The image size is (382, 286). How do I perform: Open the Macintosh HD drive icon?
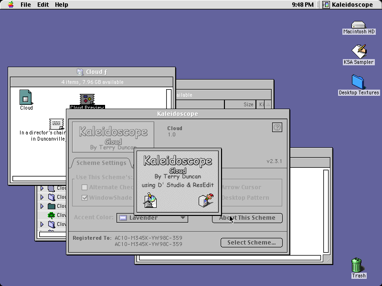click(359, 25)
